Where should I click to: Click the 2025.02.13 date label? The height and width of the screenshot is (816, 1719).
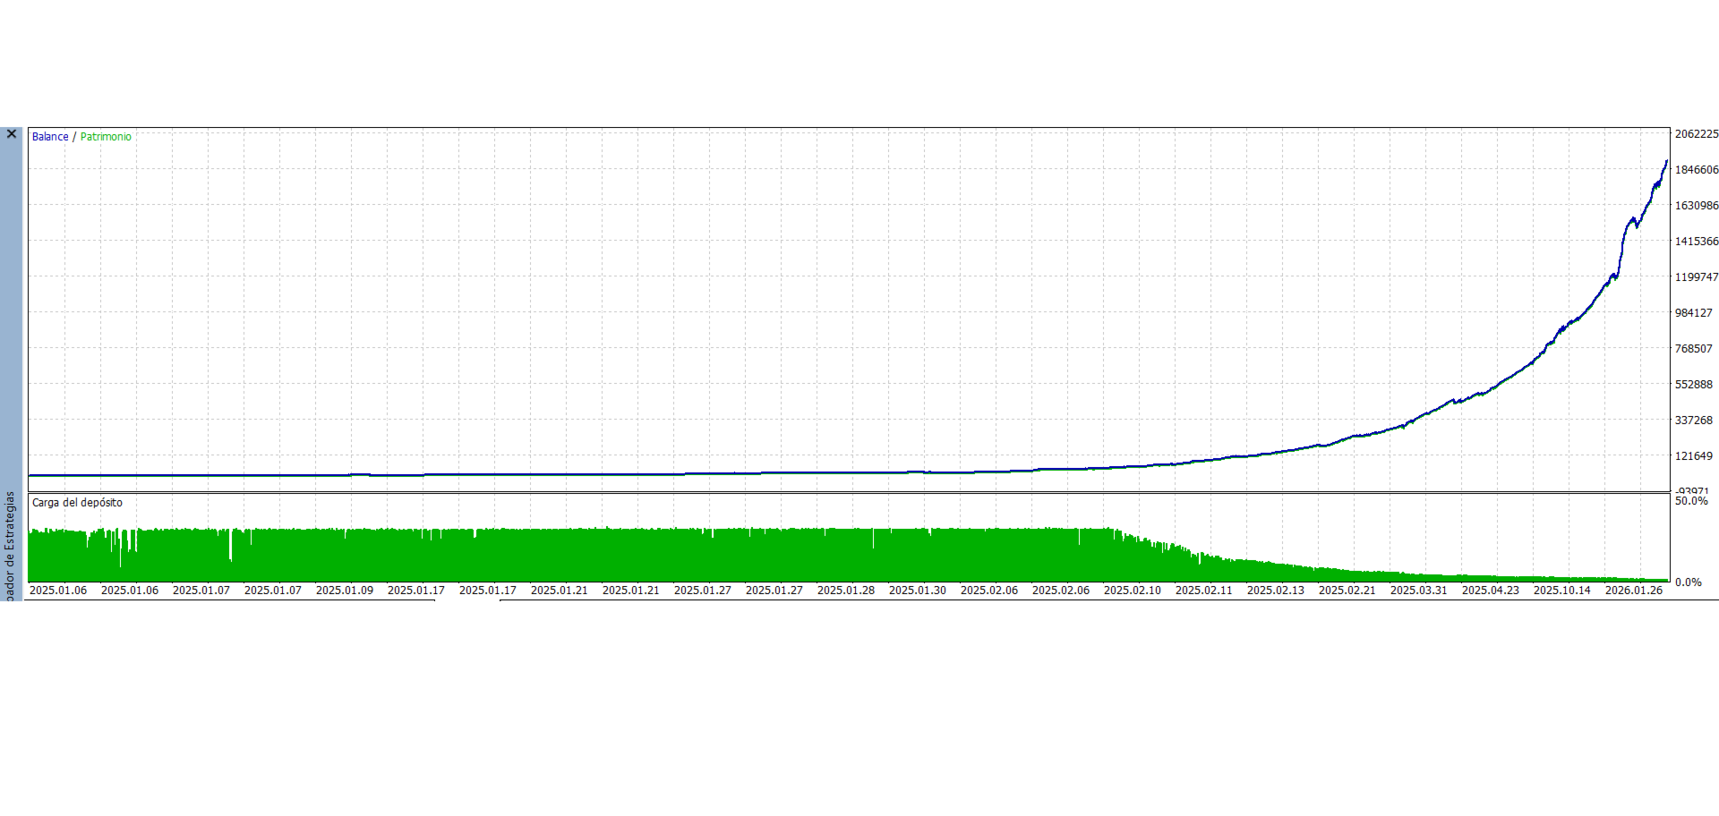click(x=1276, y=591)
